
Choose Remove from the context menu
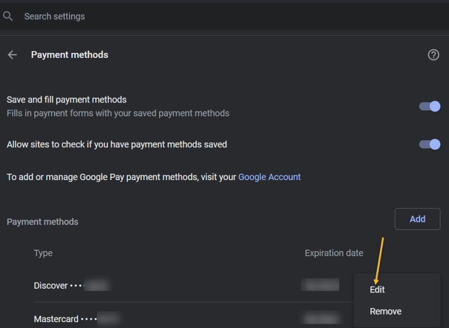coord(385,311)
